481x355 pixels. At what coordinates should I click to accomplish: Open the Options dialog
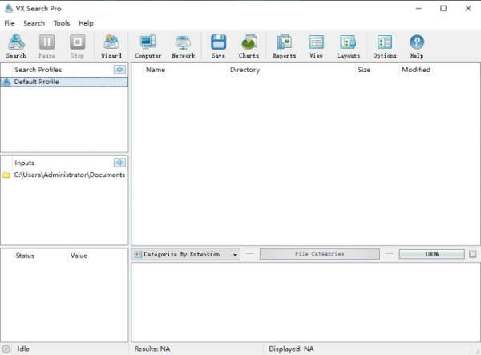[384, 46]
